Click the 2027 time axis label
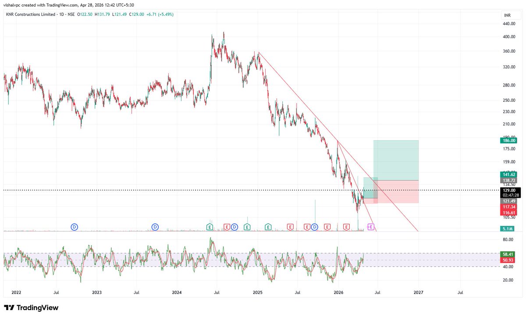The width and height of the screenshot is (526, 318). pyautogui.click(x=418, y=292)
